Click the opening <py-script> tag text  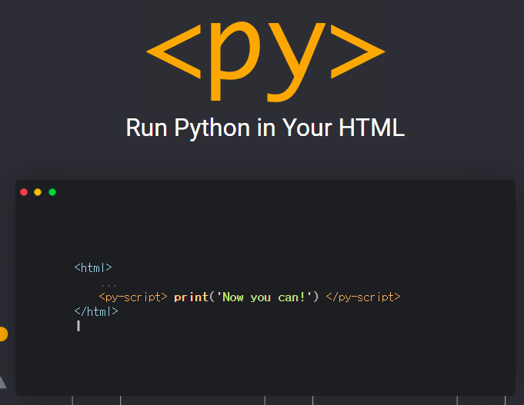133,297
